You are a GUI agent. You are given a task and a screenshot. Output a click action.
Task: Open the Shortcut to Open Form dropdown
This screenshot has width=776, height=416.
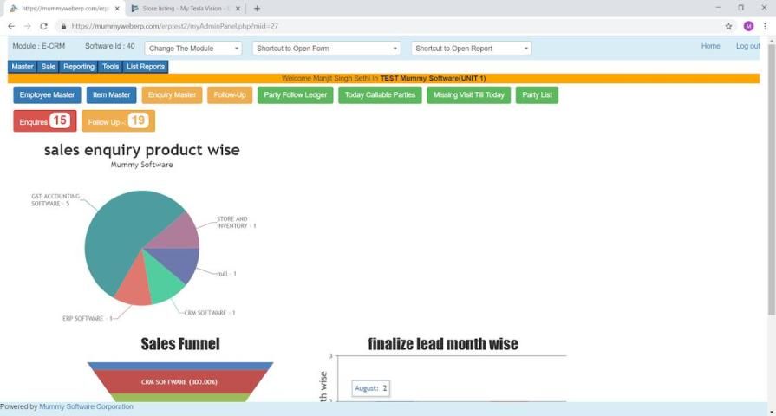tap(326, 49)
